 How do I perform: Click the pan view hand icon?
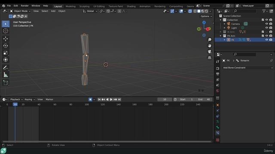click(x=209, y=46)
